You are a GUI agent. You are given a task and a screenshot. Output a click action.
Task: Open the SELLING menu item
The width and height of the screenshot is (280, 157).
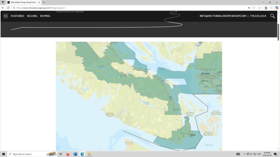tap(32, 16)
